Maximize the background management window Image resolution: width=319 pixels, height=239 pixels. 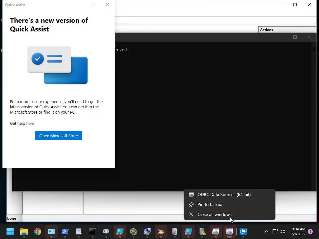(295, 5)
